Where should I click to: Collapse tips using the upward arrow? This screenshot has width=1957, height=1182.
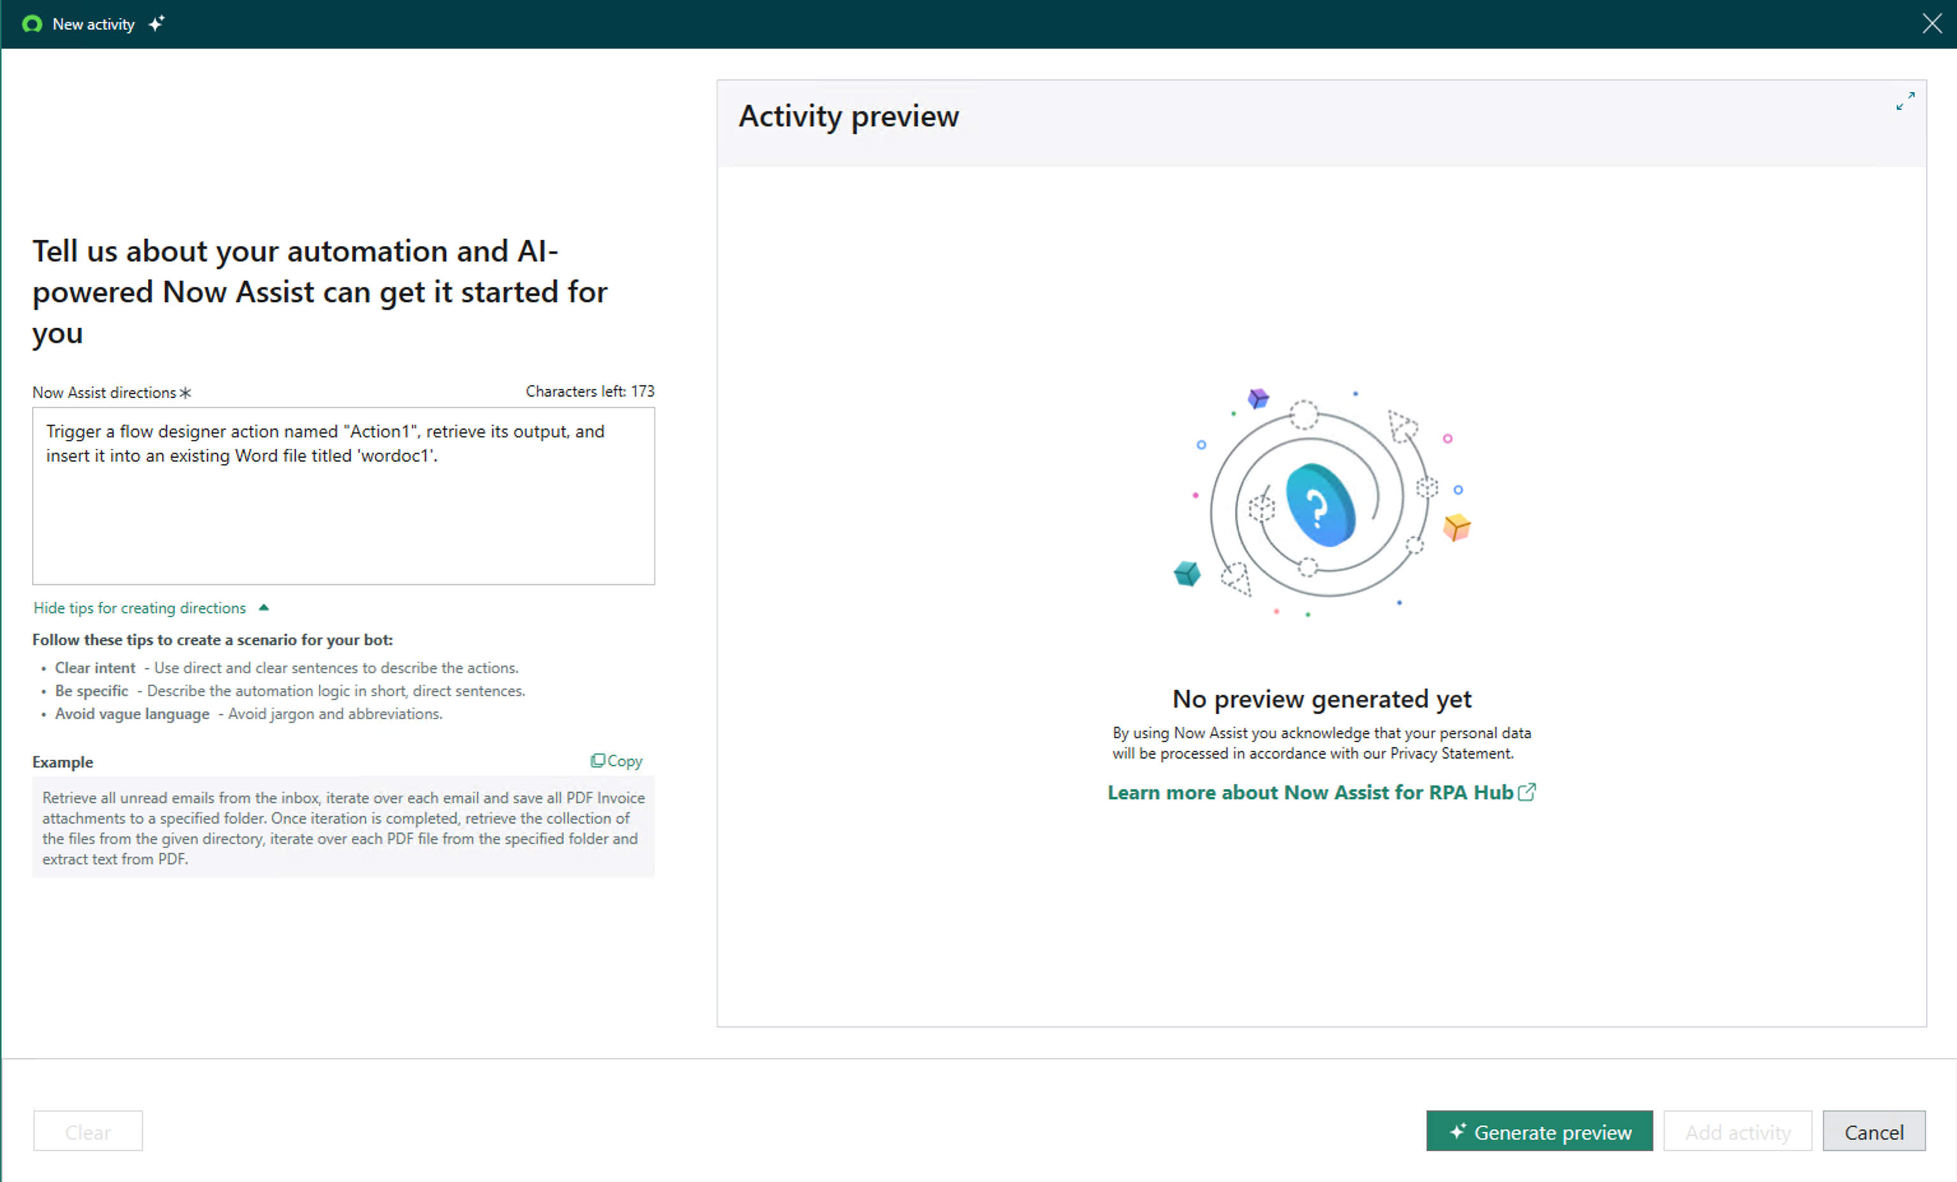[x=265, y=608]
